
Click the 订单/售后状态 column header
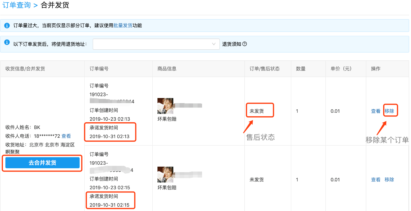click(x=265, y=69)
